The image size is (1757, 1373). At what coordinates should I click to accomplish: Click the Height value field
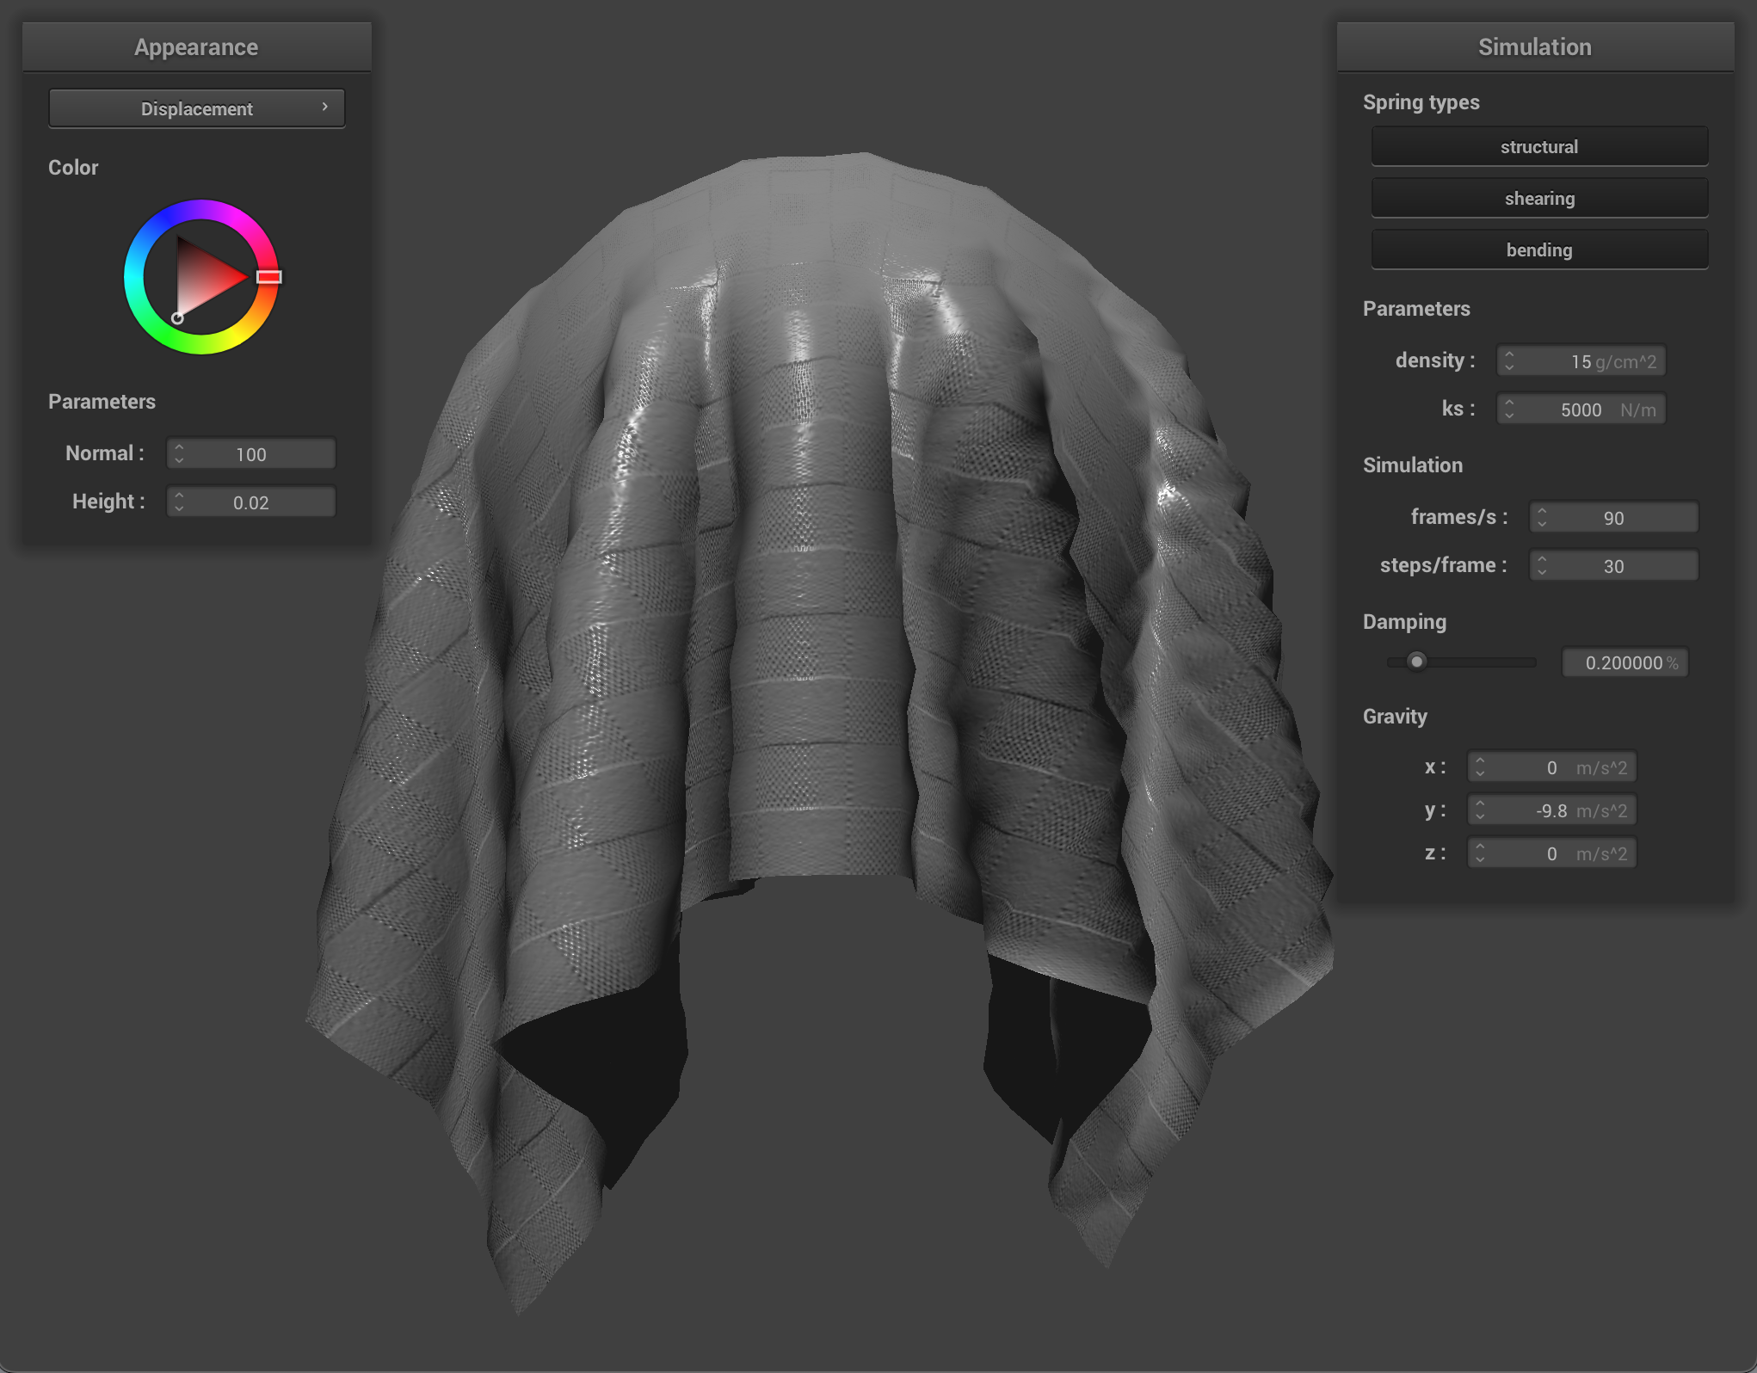click(x=251, y=502)
